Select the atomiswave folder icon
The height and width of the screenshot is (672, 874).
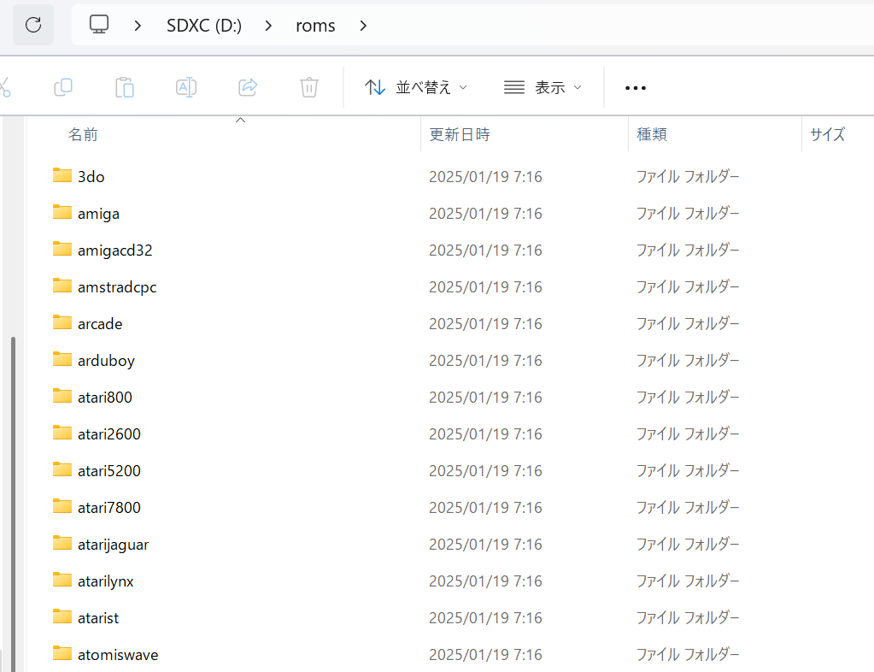(x=62, y=653)
